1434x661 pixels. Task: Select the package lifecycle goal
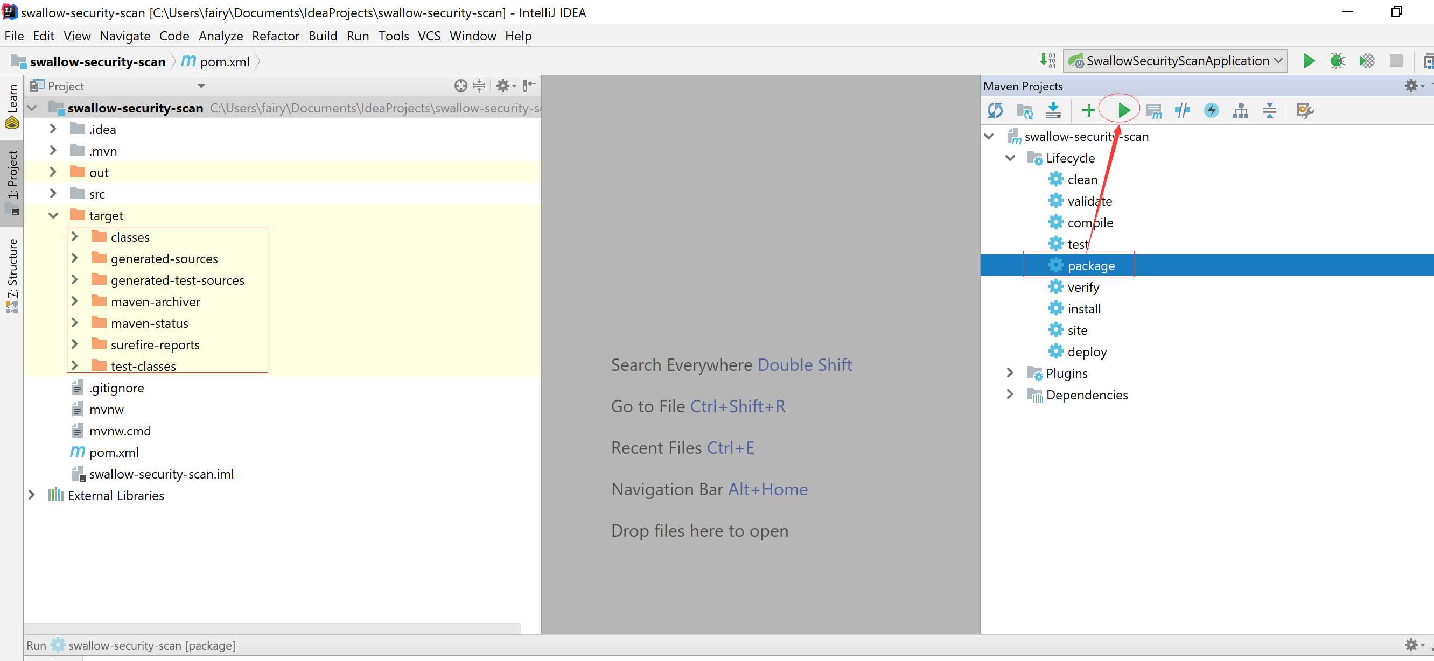point(1082,265)
